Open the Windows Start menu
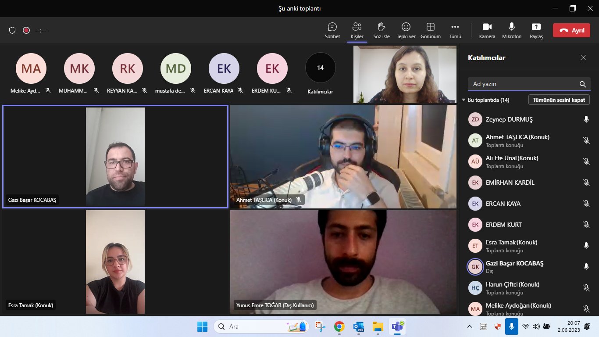 tap(202, 326)
